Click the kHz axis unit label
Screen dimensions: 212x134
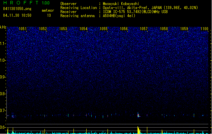tap(3, 27)
